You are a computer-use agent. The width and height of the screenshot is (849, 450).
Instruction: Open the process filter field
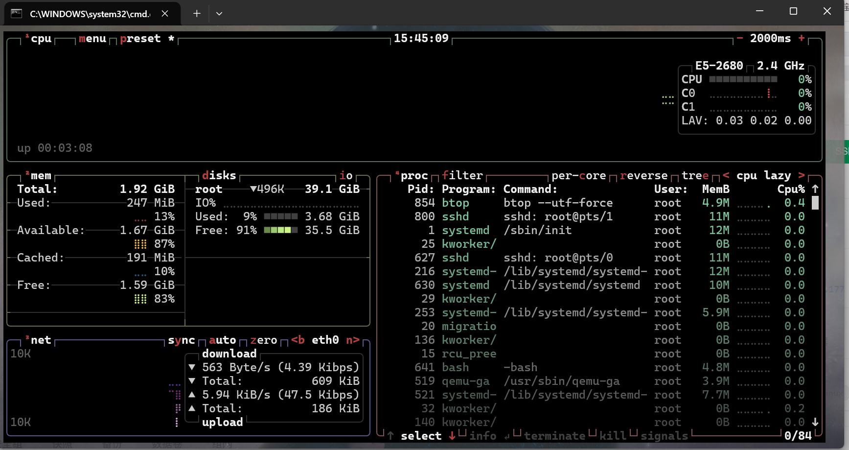pyautogui.click(x=462, y=175)
